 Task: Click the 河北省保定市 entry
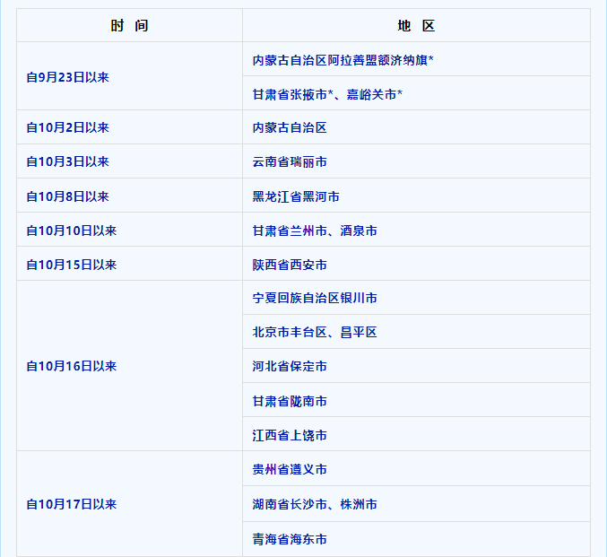tap(290, 366)
